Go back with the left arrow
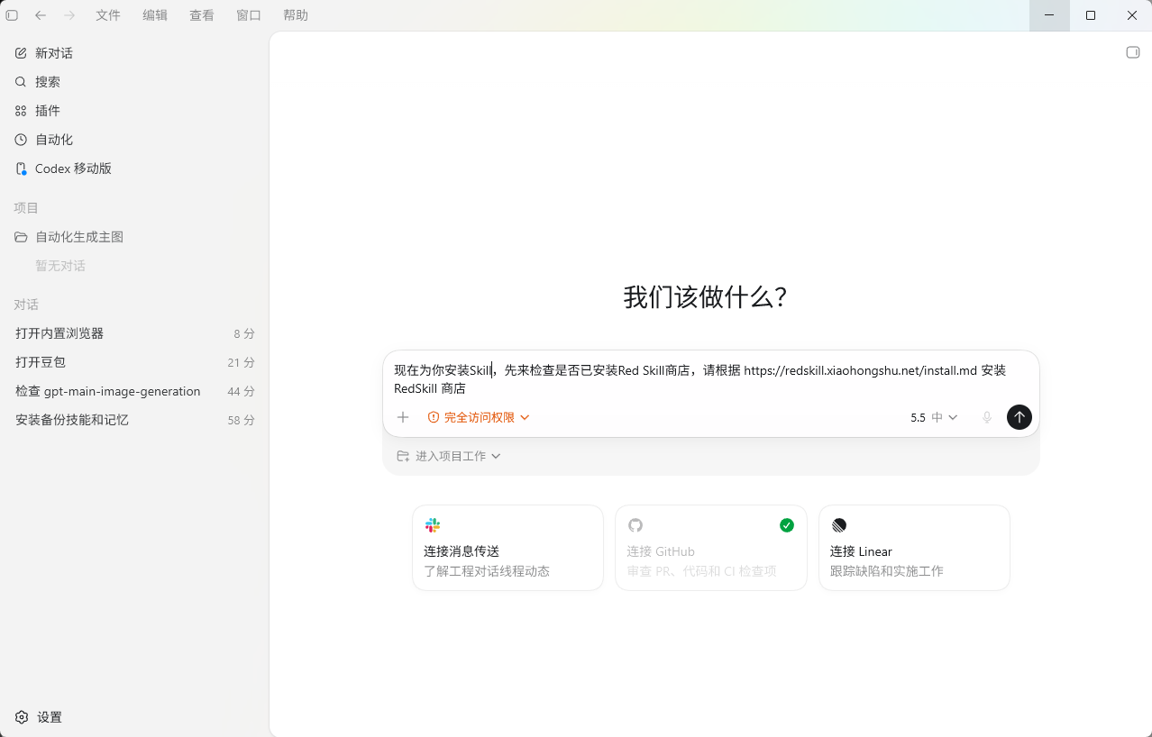1152x737 pixels. pos(41,15)
